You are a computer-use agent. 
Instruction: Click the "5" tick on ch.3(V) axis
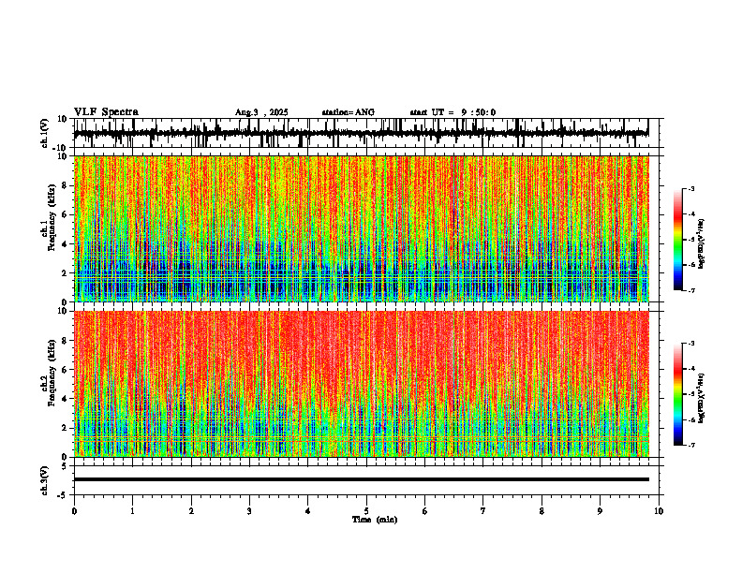pos(64,466)
